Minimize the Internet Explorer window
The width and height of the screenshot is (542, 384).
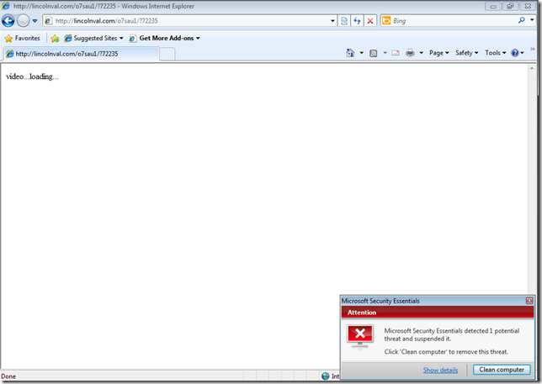click(493, 6)
